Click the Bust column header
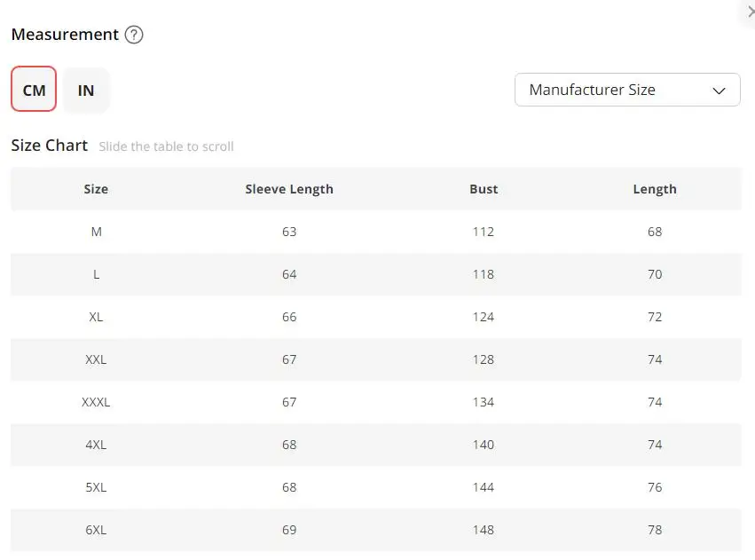The width and height of the screenshot is (755, 560). [x=484, y=189]
